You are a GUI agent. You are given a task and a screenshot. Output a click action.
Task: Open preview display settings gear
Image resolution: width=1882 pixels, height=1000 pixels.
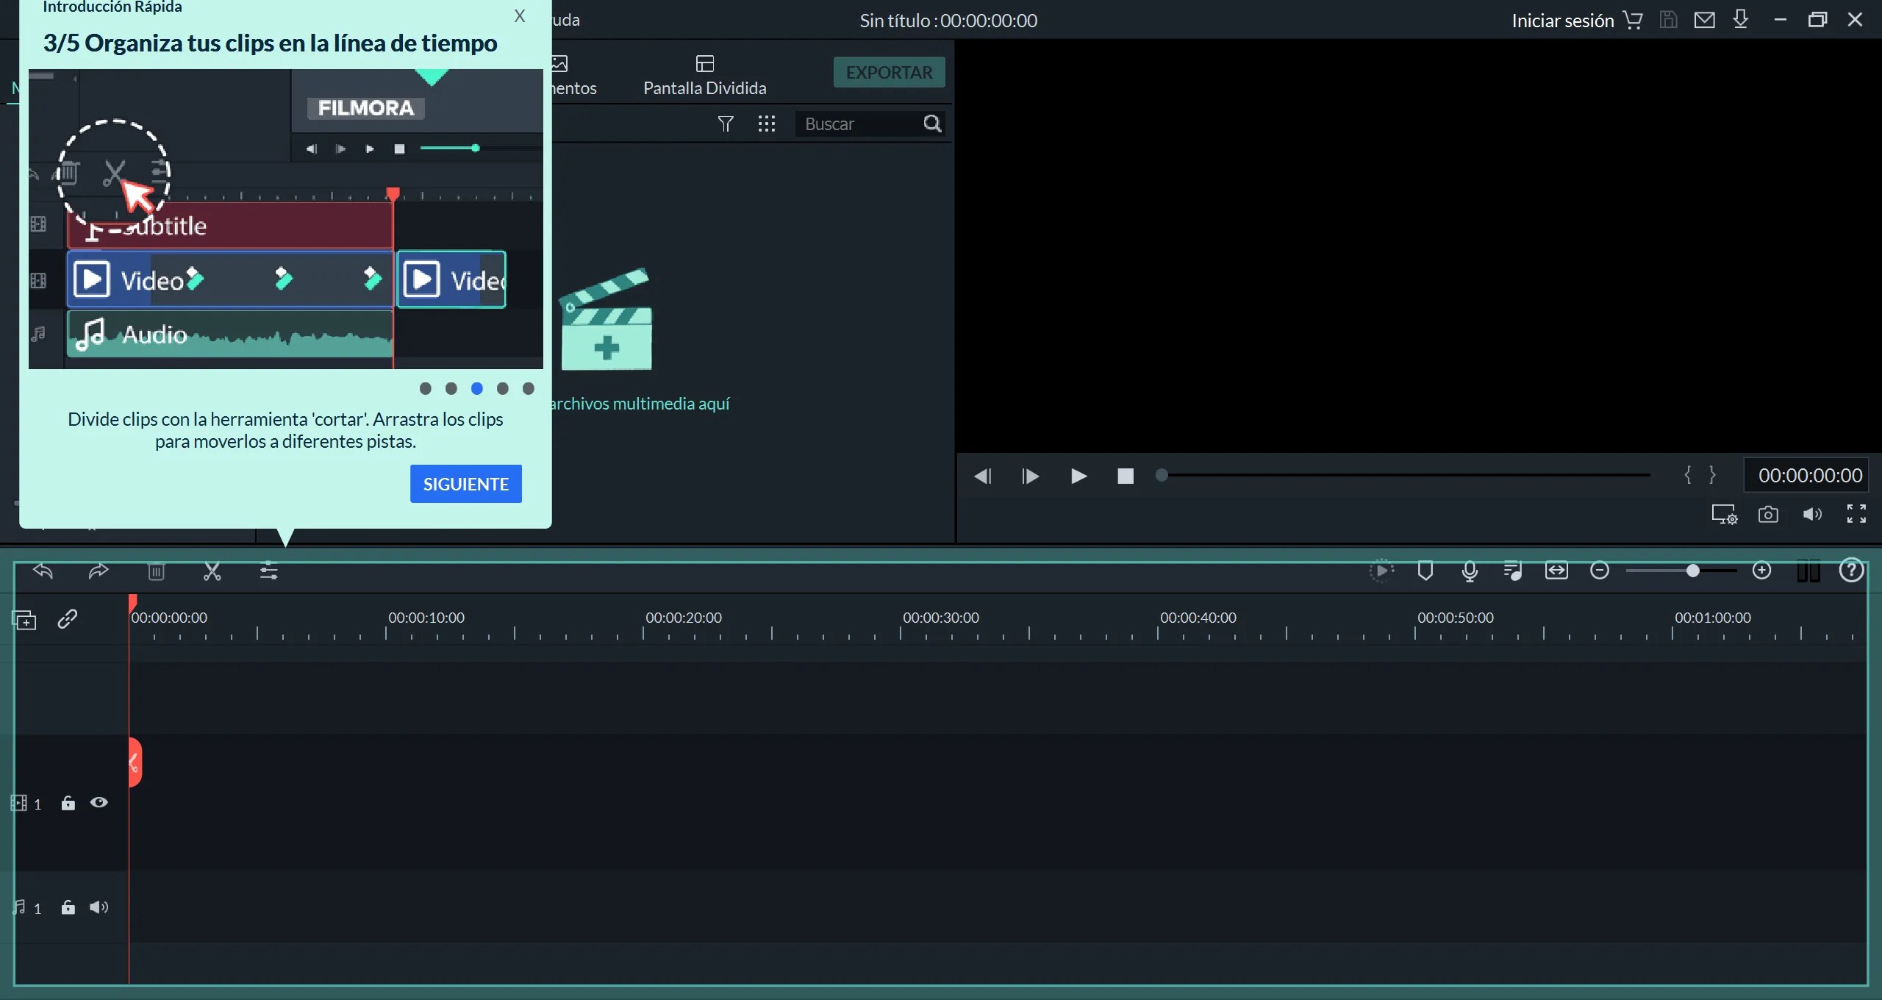(x=1723, y=514)
